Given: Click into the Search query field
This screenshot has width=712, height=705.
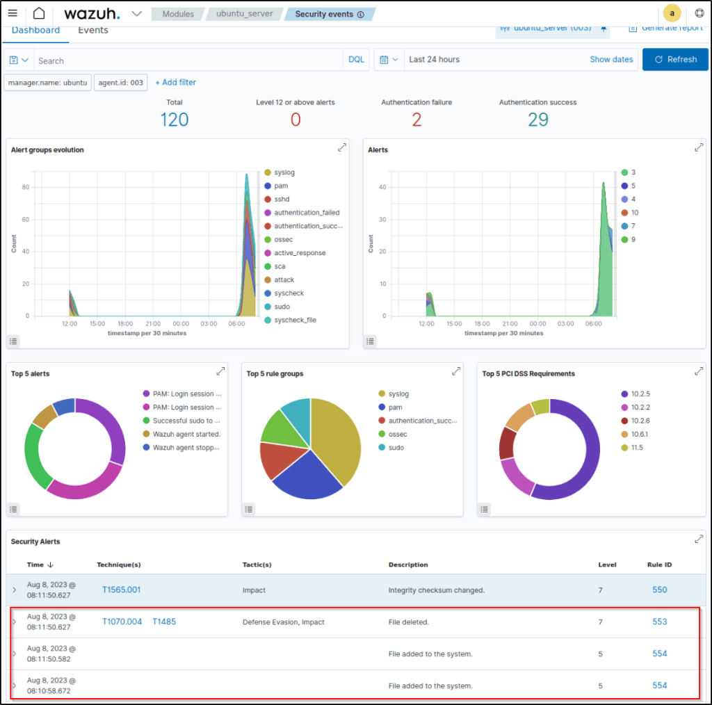Looking at the screenshot, I should 188,60.
